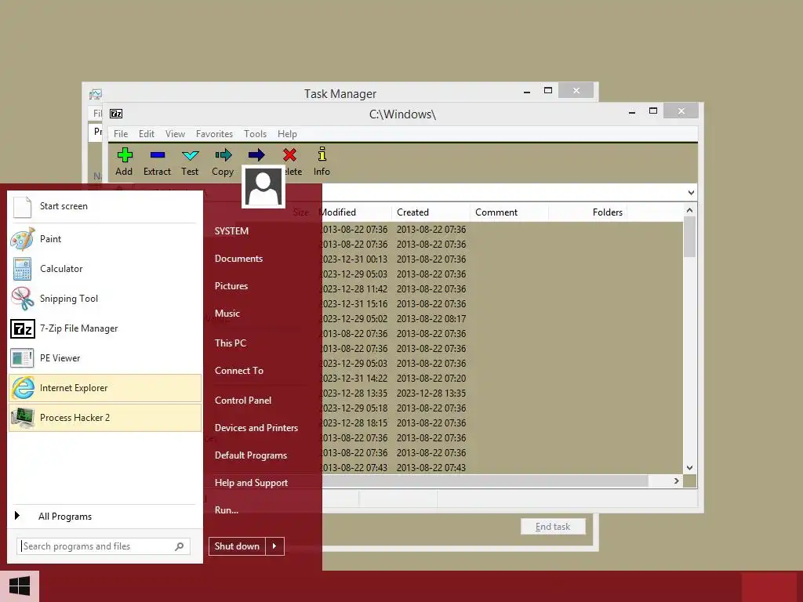This screenshot has width=803, height=602.
Task: Open Devices and Printers
Action: (256, 428)
